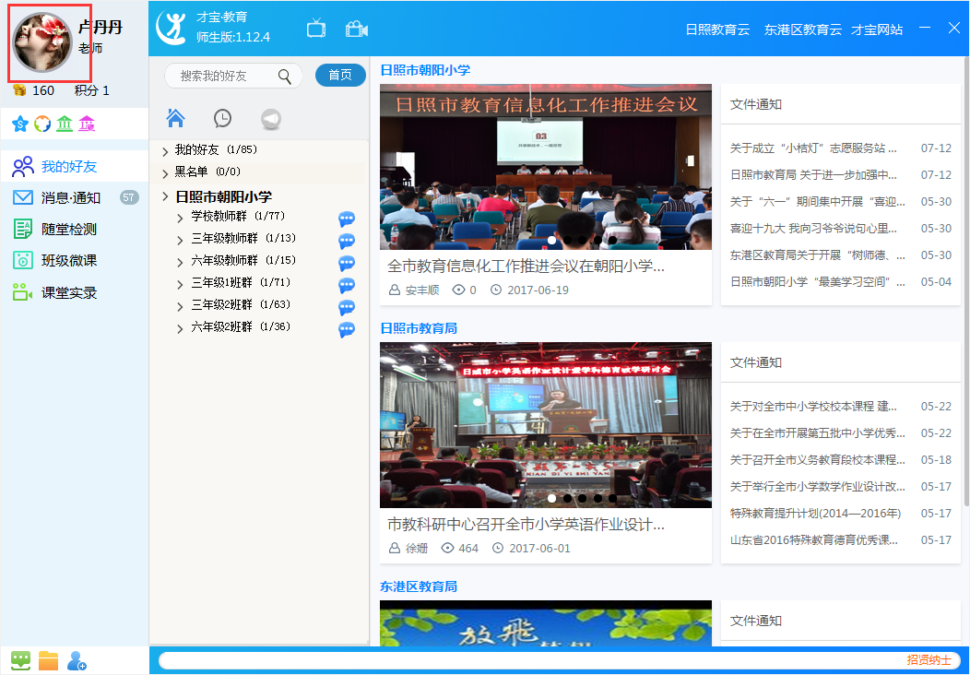970x675 pixels.
Task: Click the 57 unread badge on 消息·通知
Action: (x=129, y=197)
